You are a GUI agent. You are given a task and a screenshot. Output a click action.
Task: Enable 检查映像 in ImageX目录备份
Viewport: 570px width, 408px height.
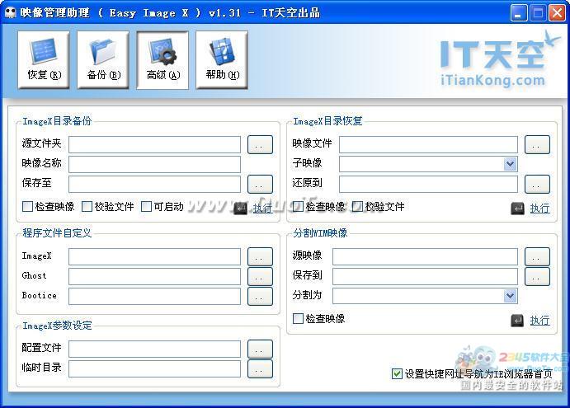click(x=27, y=207)
